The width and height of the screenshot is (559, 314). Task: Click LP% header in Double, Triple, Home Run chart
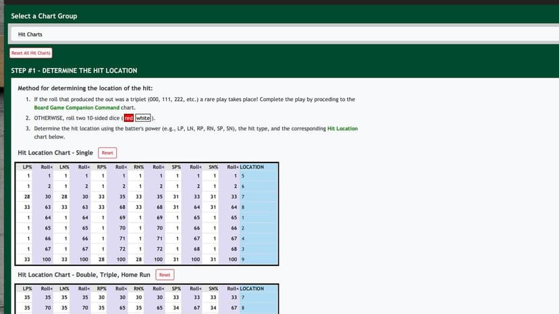coord(27,288)
